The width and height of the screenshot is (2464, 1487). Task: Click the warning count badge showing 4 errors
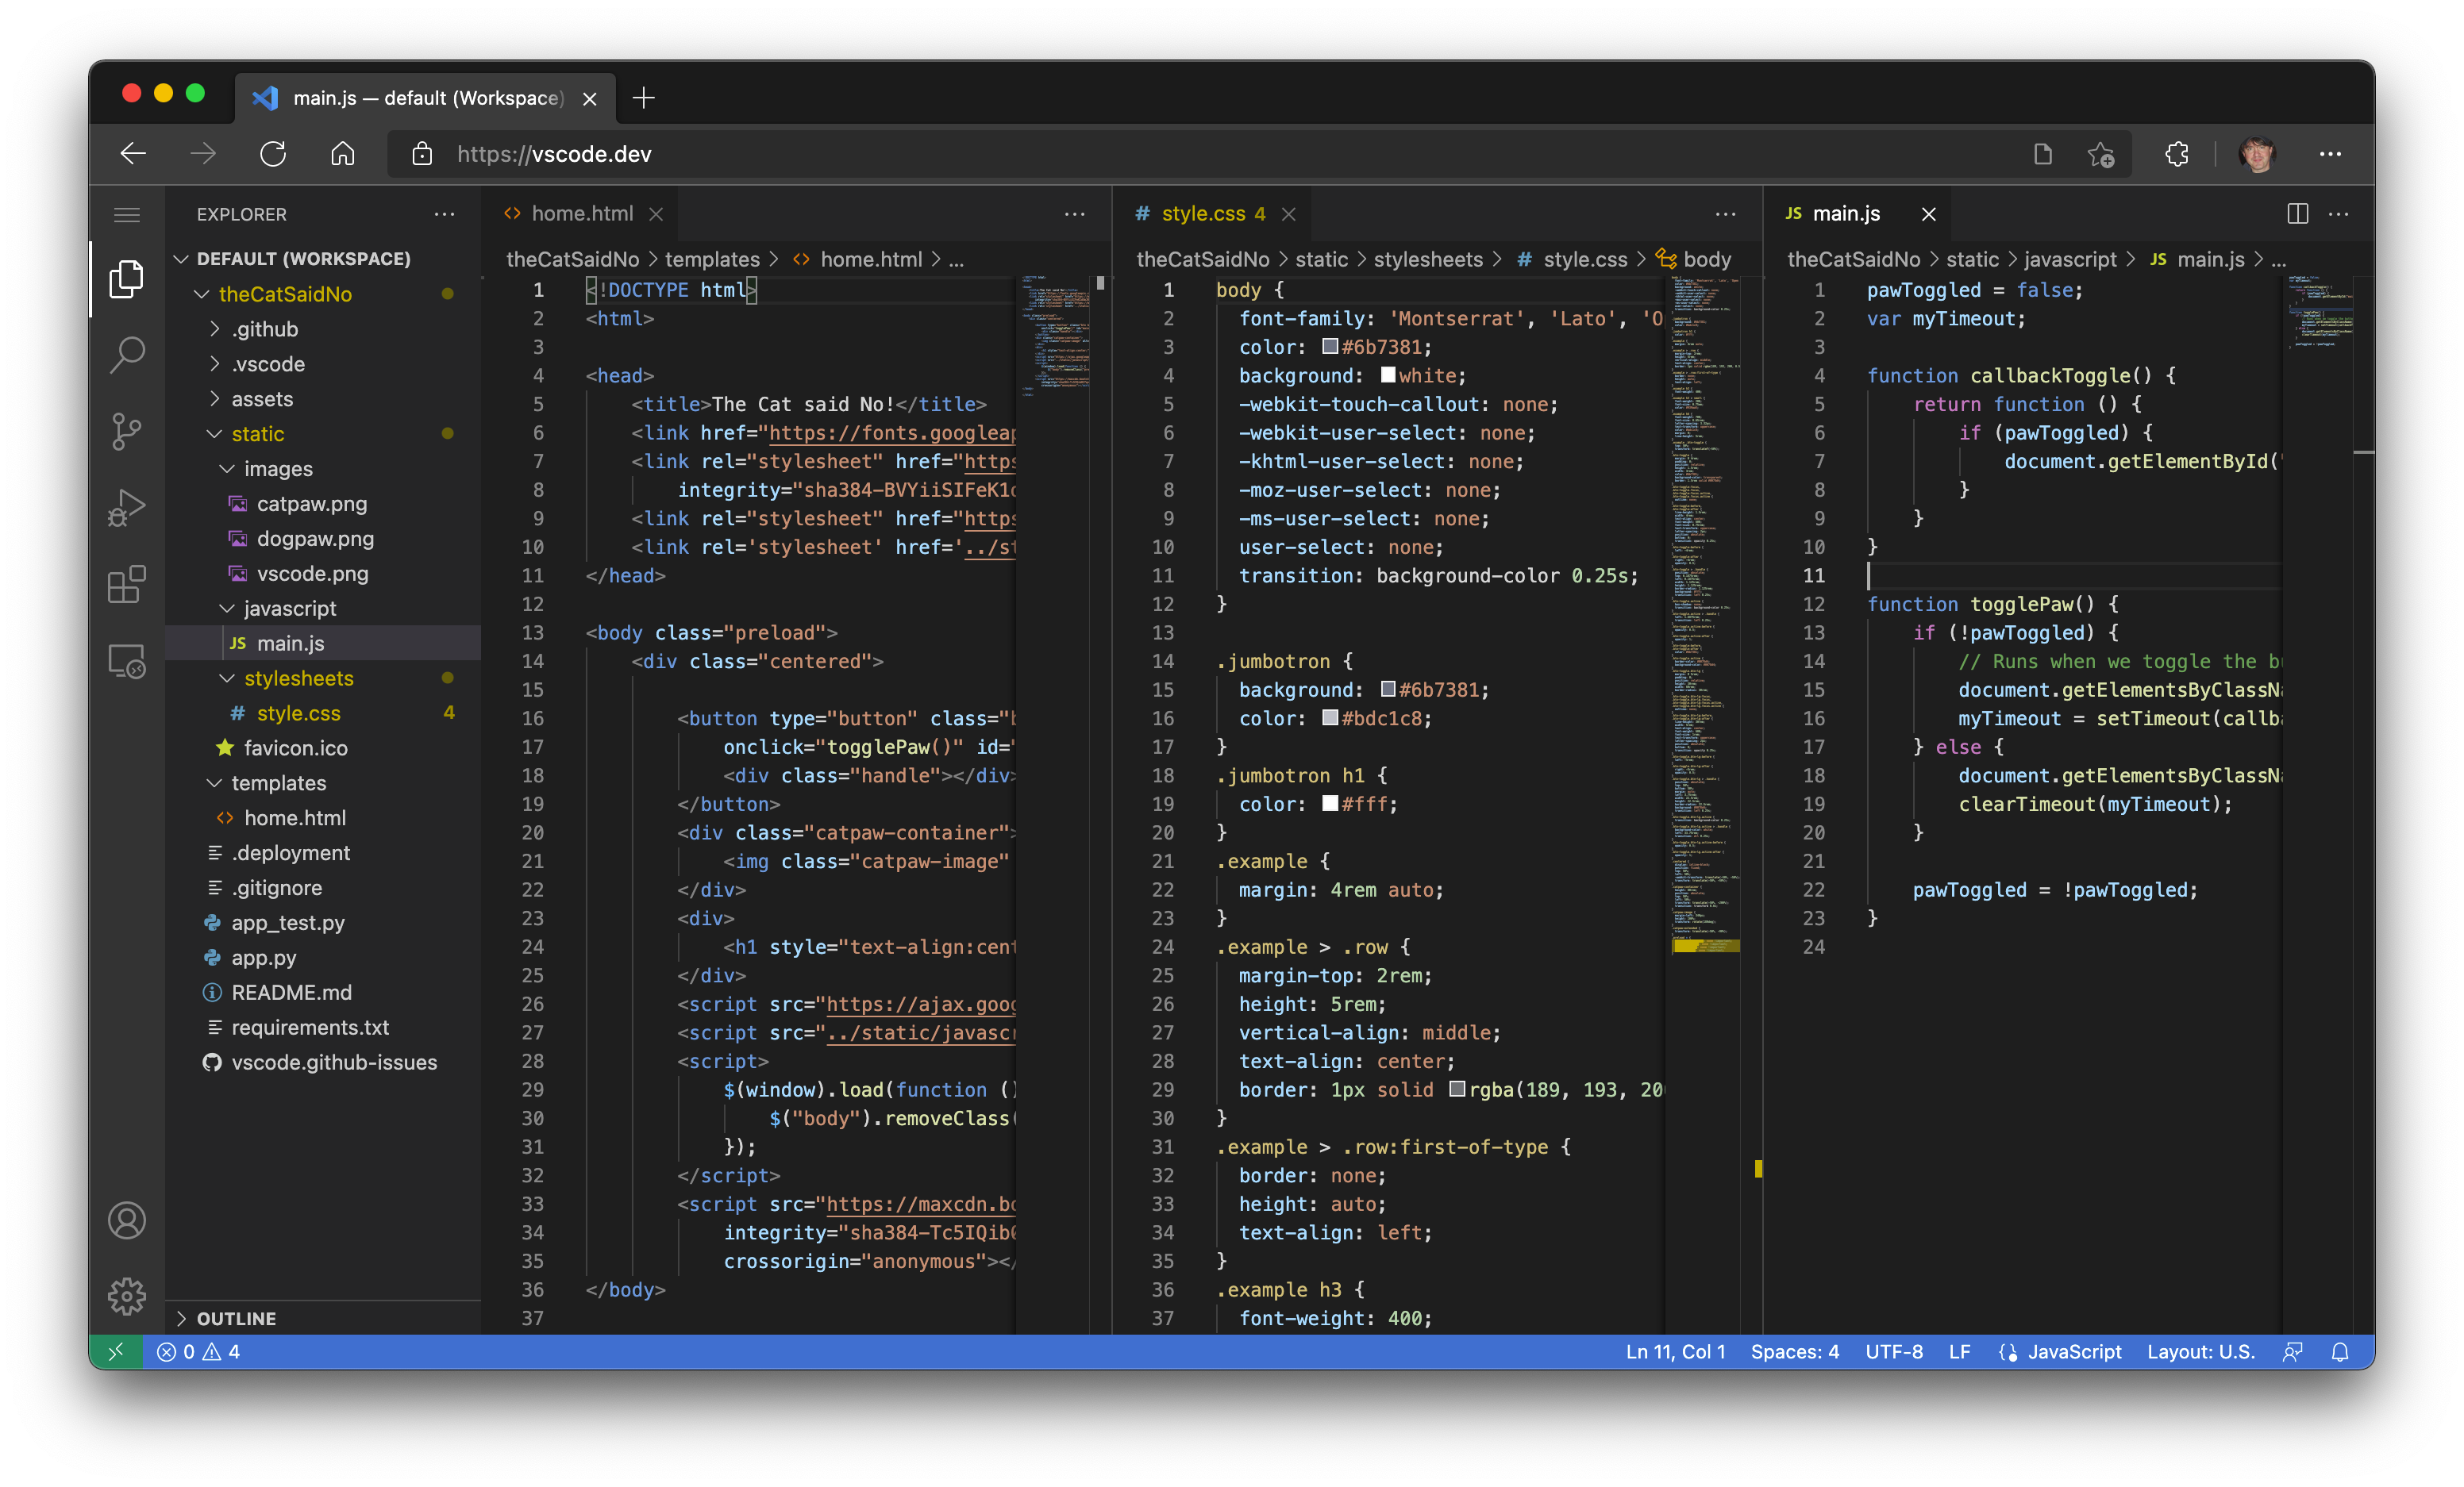click(x=227, y=1351)
